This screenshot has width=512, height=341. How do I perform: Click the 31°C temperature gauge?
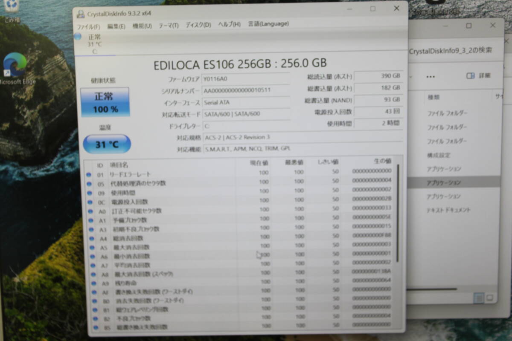(x=106, y=144)
